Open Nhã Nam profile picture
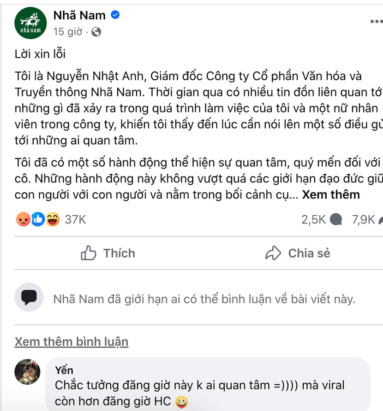 (x=30, y=23)
